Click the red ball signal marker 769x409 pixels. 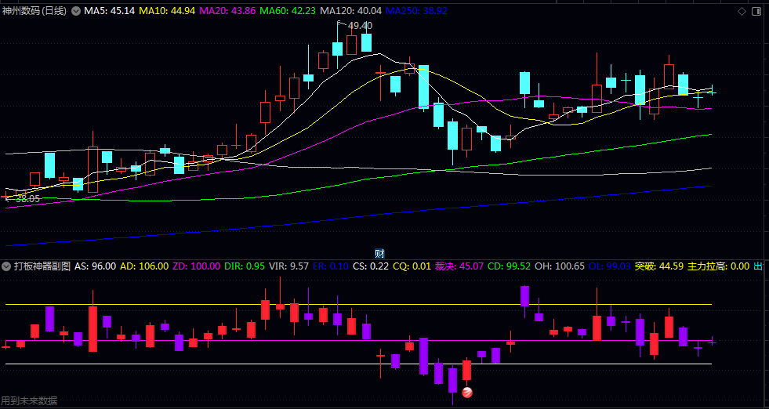pyautogui.click(x=467, y=393)
